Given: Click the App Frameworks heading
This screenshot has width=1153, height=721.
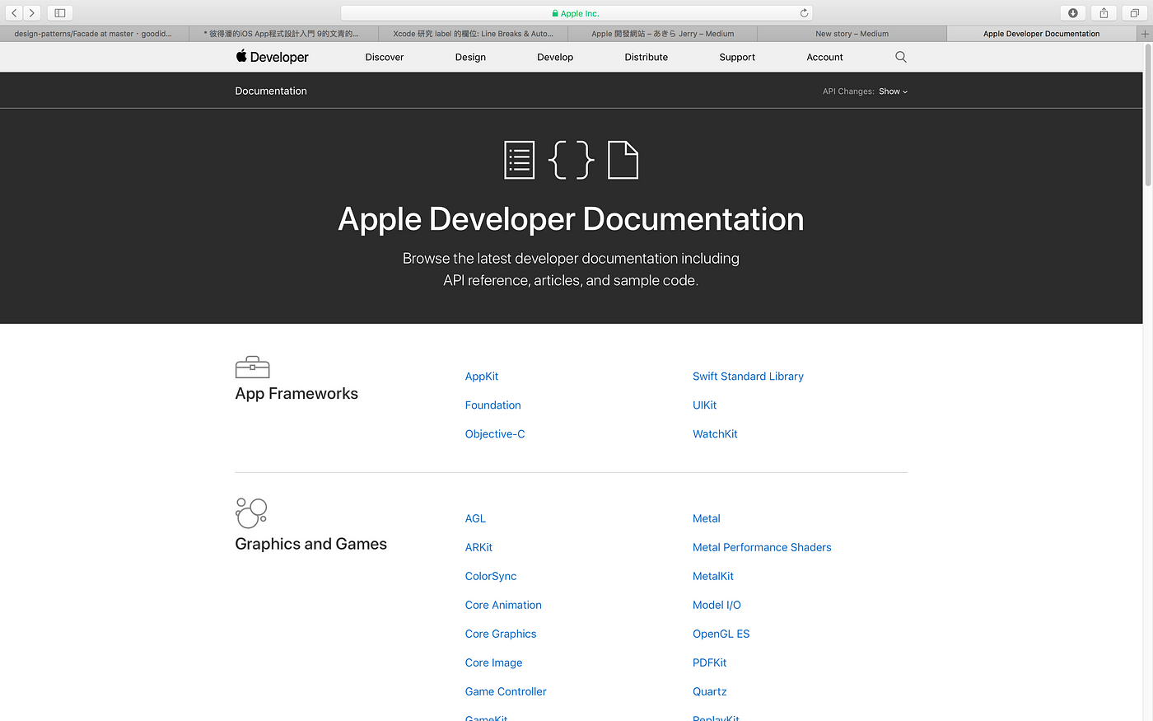Looking at the screenshot, I should click(296, 394).
